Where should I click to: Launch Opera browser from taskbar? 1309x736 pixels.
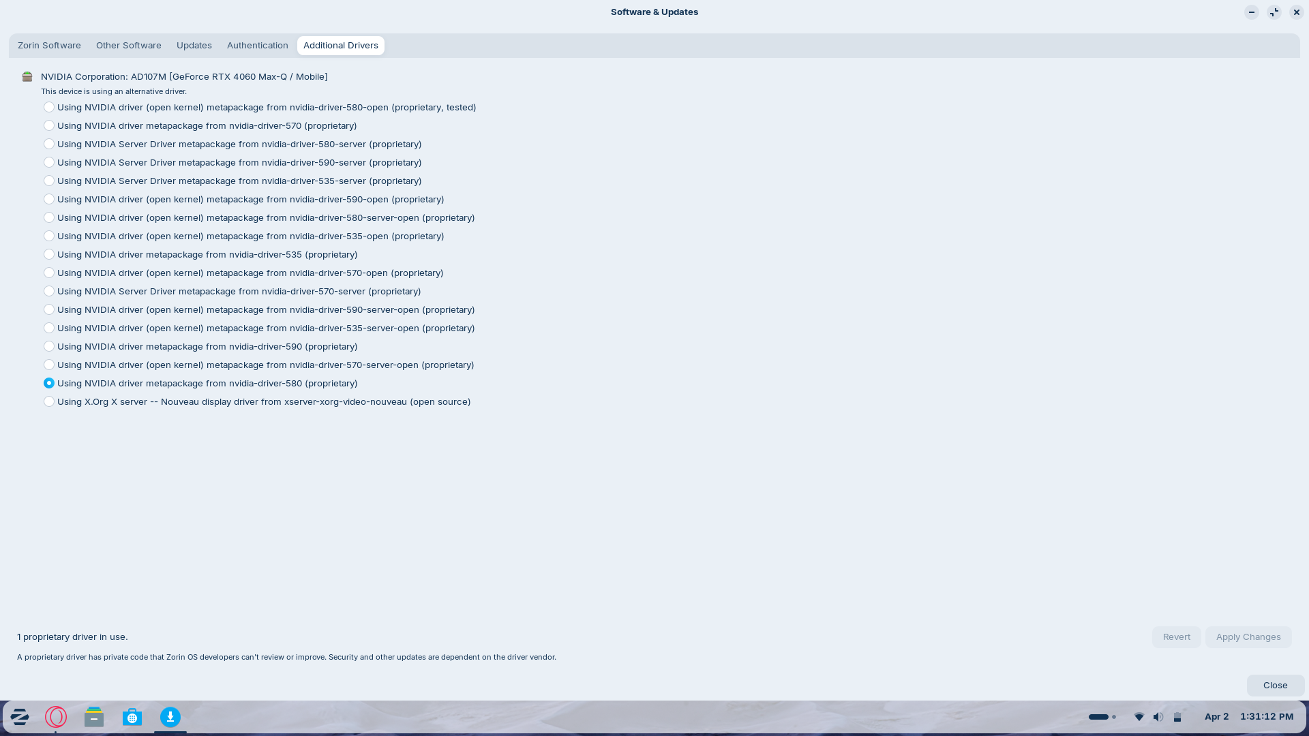coord(56,717)
